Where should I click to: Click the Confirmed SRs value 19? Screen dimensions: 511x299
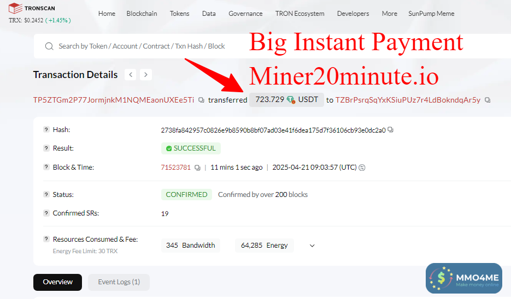click(x=165, y=214)
